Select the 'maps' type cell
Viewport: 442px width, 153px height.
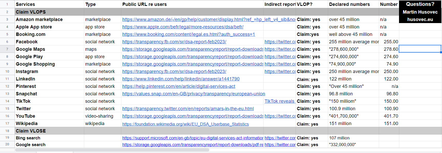103,49
